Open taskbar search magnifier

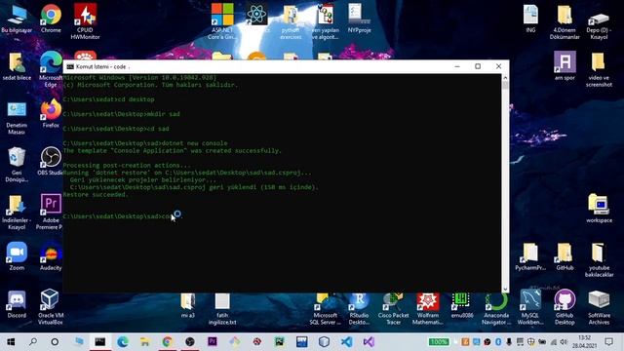(x=32, y=342)
